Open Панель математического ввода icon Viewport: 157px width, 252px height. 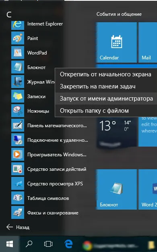coord(18,125)
